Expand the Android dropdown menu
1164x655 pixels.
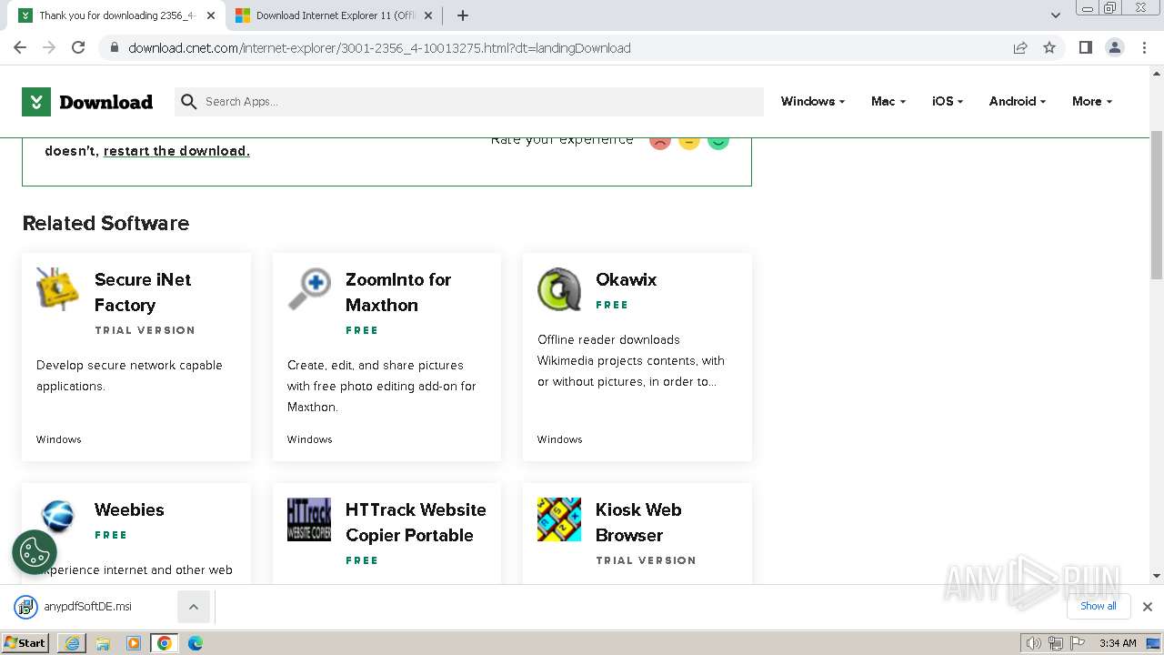tap(1018, 101)
